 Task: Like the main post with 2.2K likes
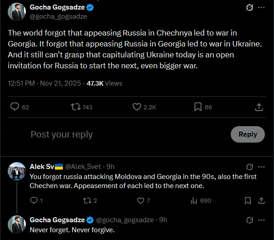137,107
